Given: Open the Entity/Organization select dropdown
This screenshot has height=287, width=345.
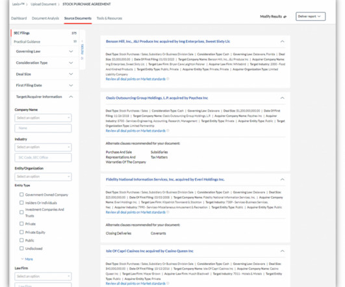Looking at the screenshot, I should tap(43, 177).
